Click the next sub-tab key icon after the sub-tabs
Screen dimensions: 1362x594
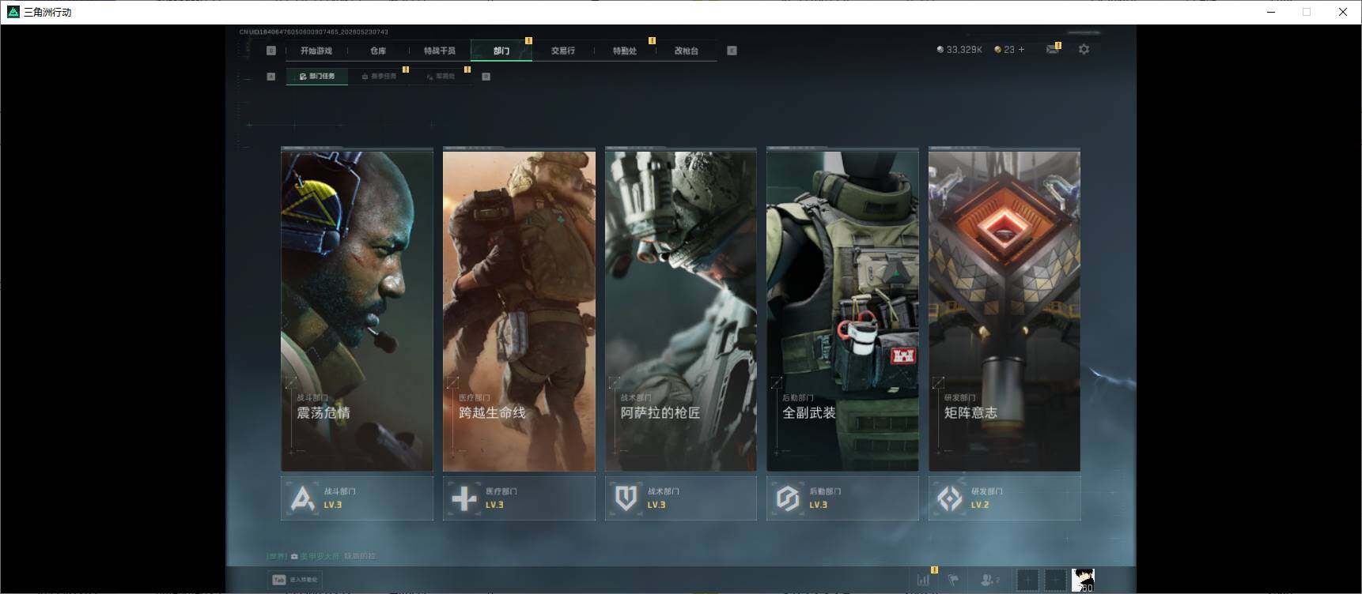(486, 77)
